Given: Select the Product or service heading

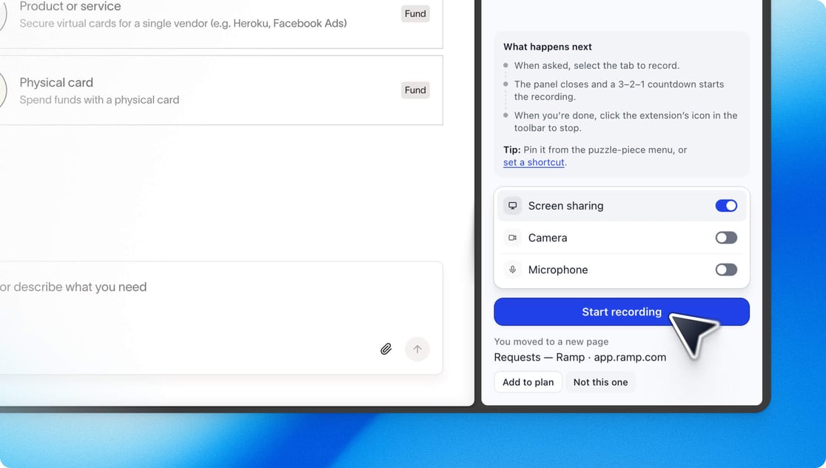Looking at the screenshot, I should point(70,7).
